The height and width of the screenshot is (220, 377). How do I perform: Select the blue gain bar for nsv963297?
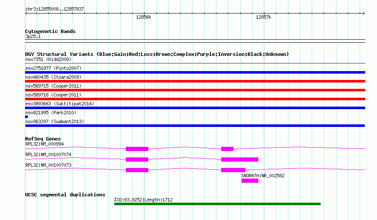pyautogui.click(x=195, y=126)
